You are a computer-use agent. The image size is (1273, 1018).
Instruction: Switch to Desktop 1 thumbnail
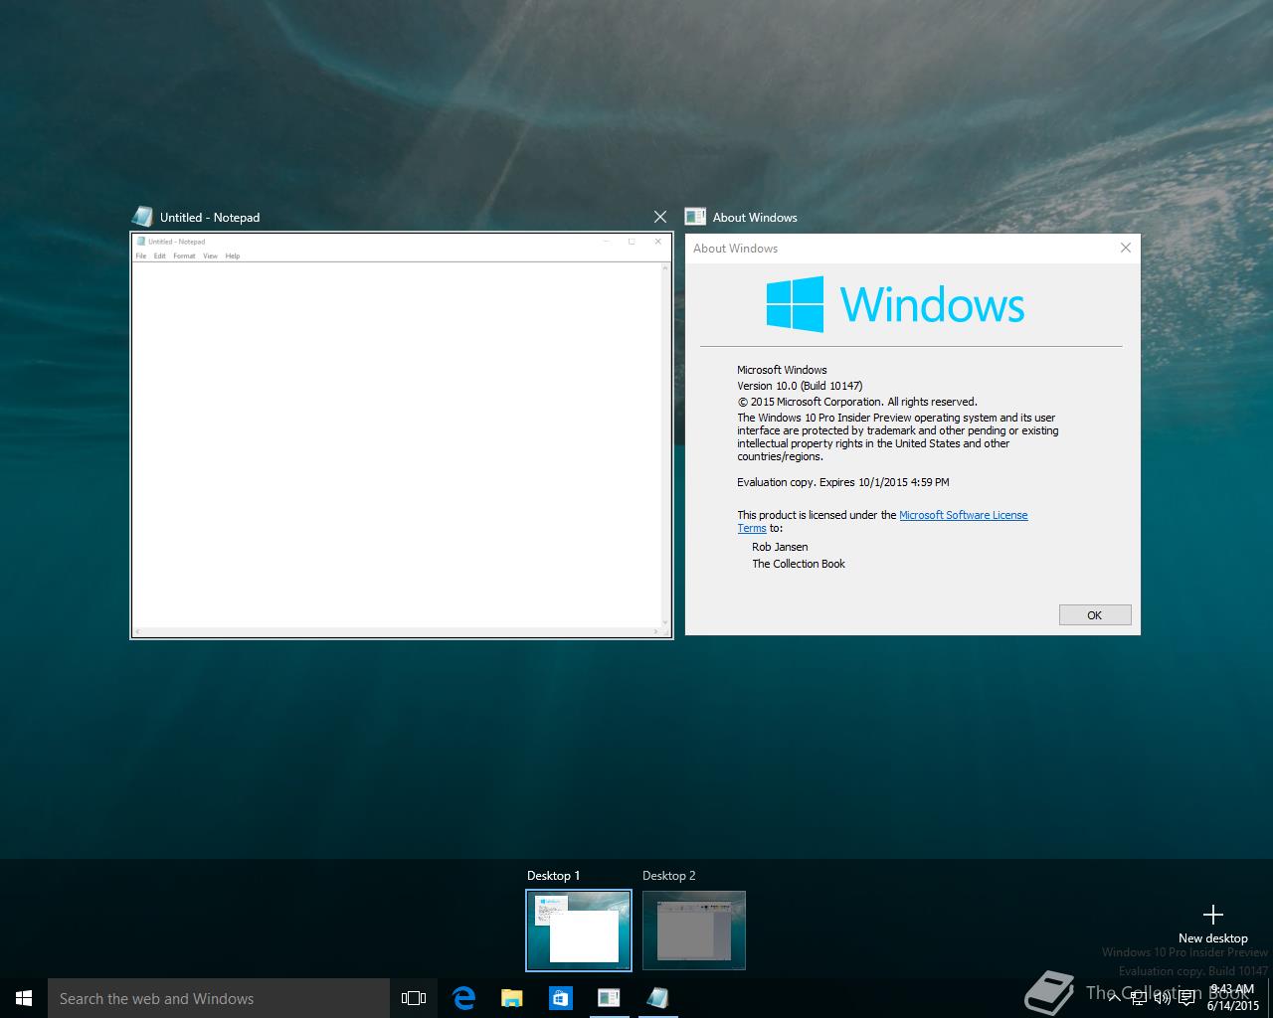pyautogui.click(x=579, y=931)
